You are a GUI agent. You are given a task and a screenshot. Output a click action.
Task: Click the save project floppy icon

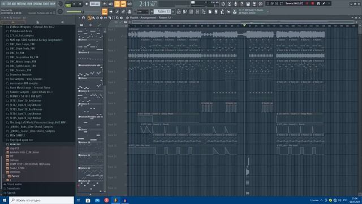pyautogui.click(x=248, y=4)
